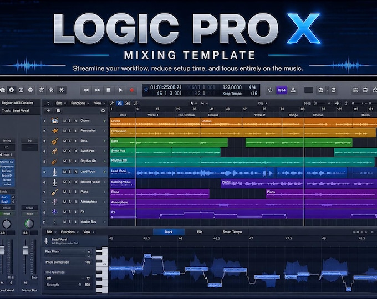Screen dimensions: 377x299
Task: Select the Bridge arrangement marker
Action: 293,115
